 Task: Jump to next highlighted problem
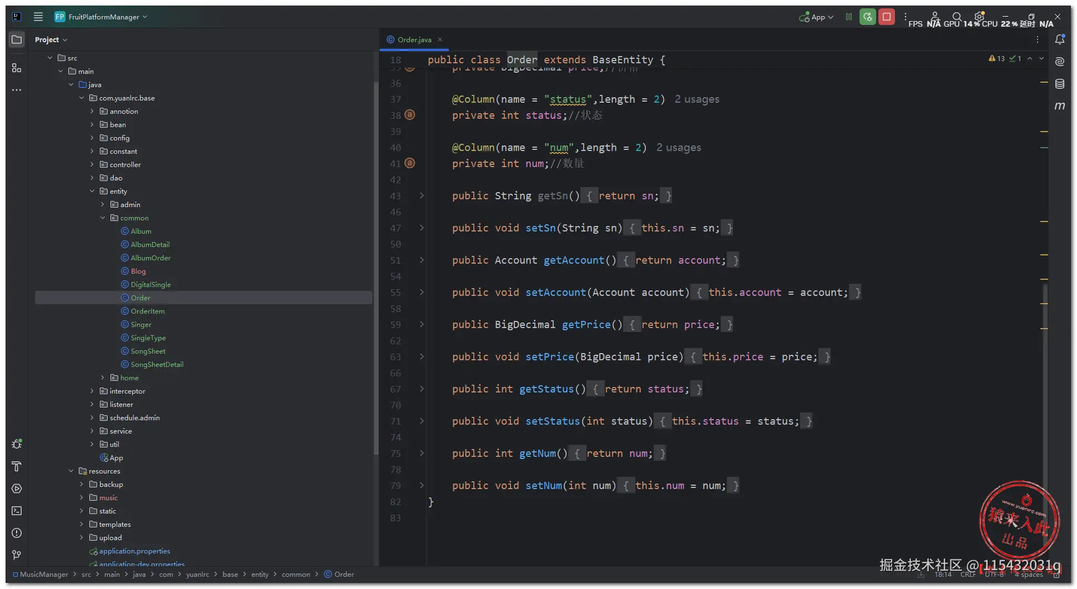tap(1041, 58)
